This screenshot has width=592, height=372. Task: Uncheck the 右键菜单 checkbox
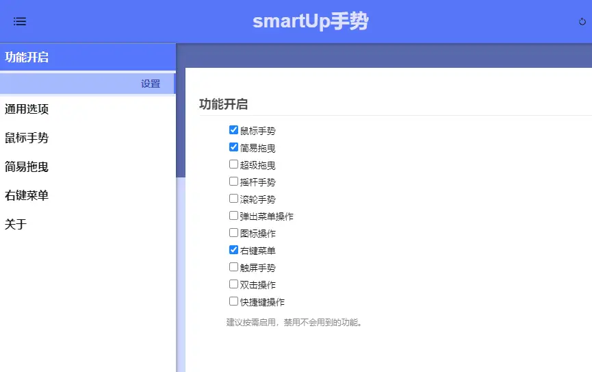233,250
